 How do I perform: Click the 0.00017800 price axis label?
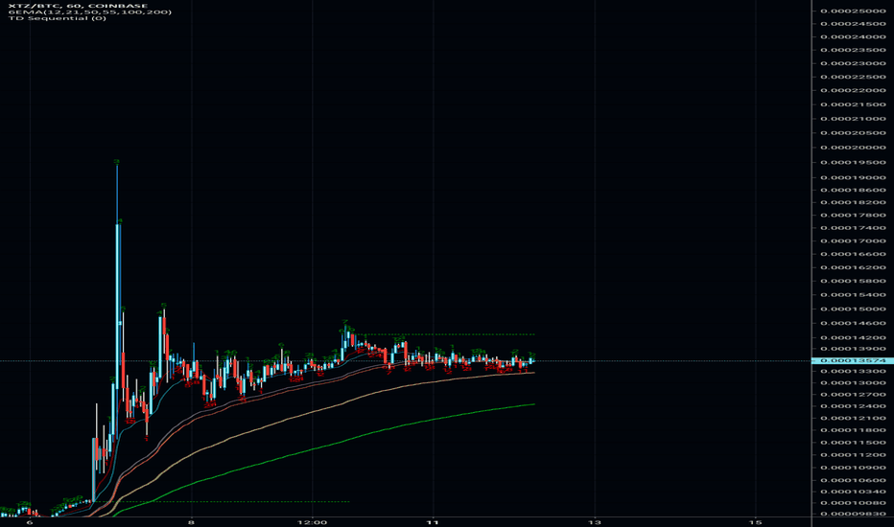[853, 216]
